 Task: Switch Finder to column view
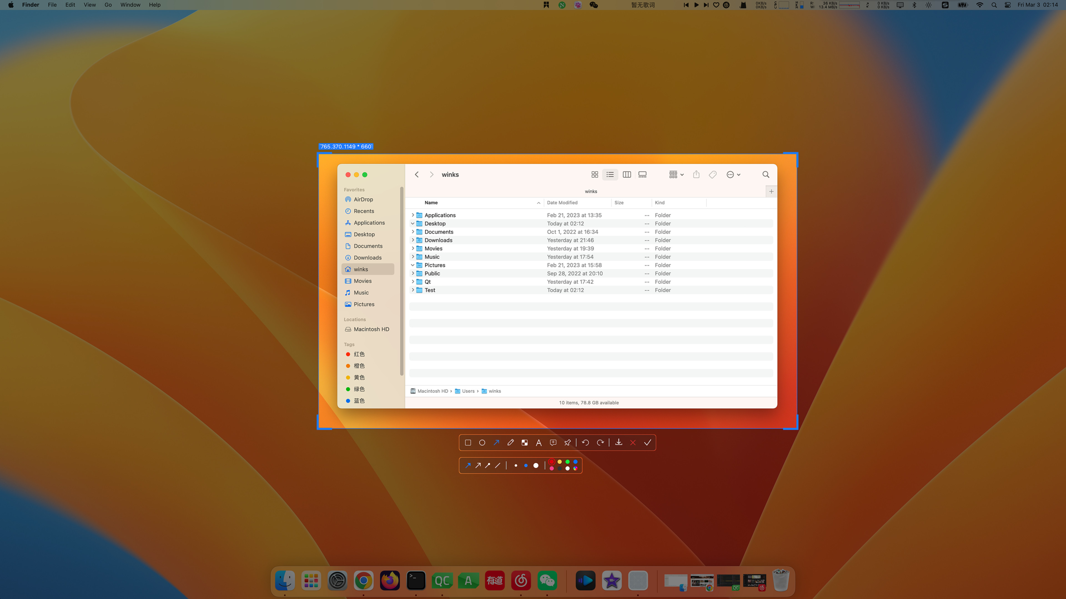coord(627,174)
